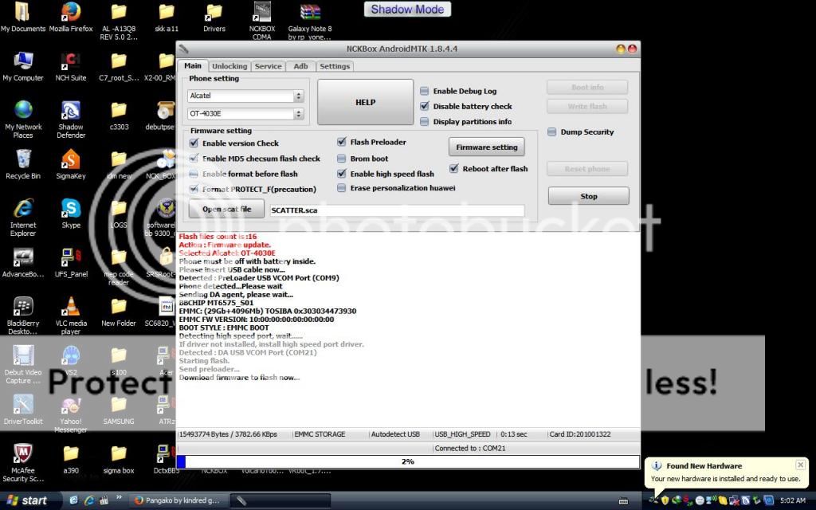Switch to the Unlocking tab
816x510 pixels.
[229, 66]
